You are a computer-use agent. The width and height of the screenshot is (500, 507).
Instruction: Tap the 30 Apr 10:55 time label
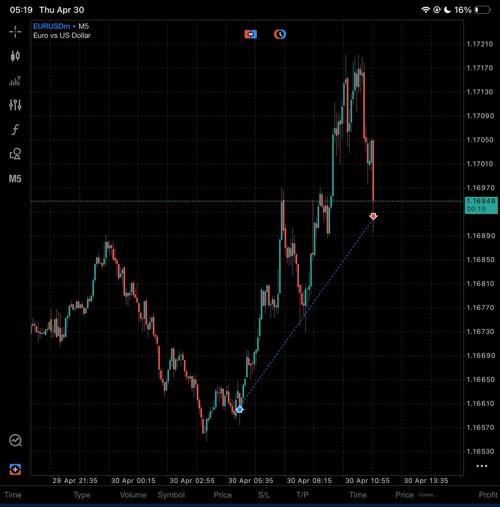point(367,480)
